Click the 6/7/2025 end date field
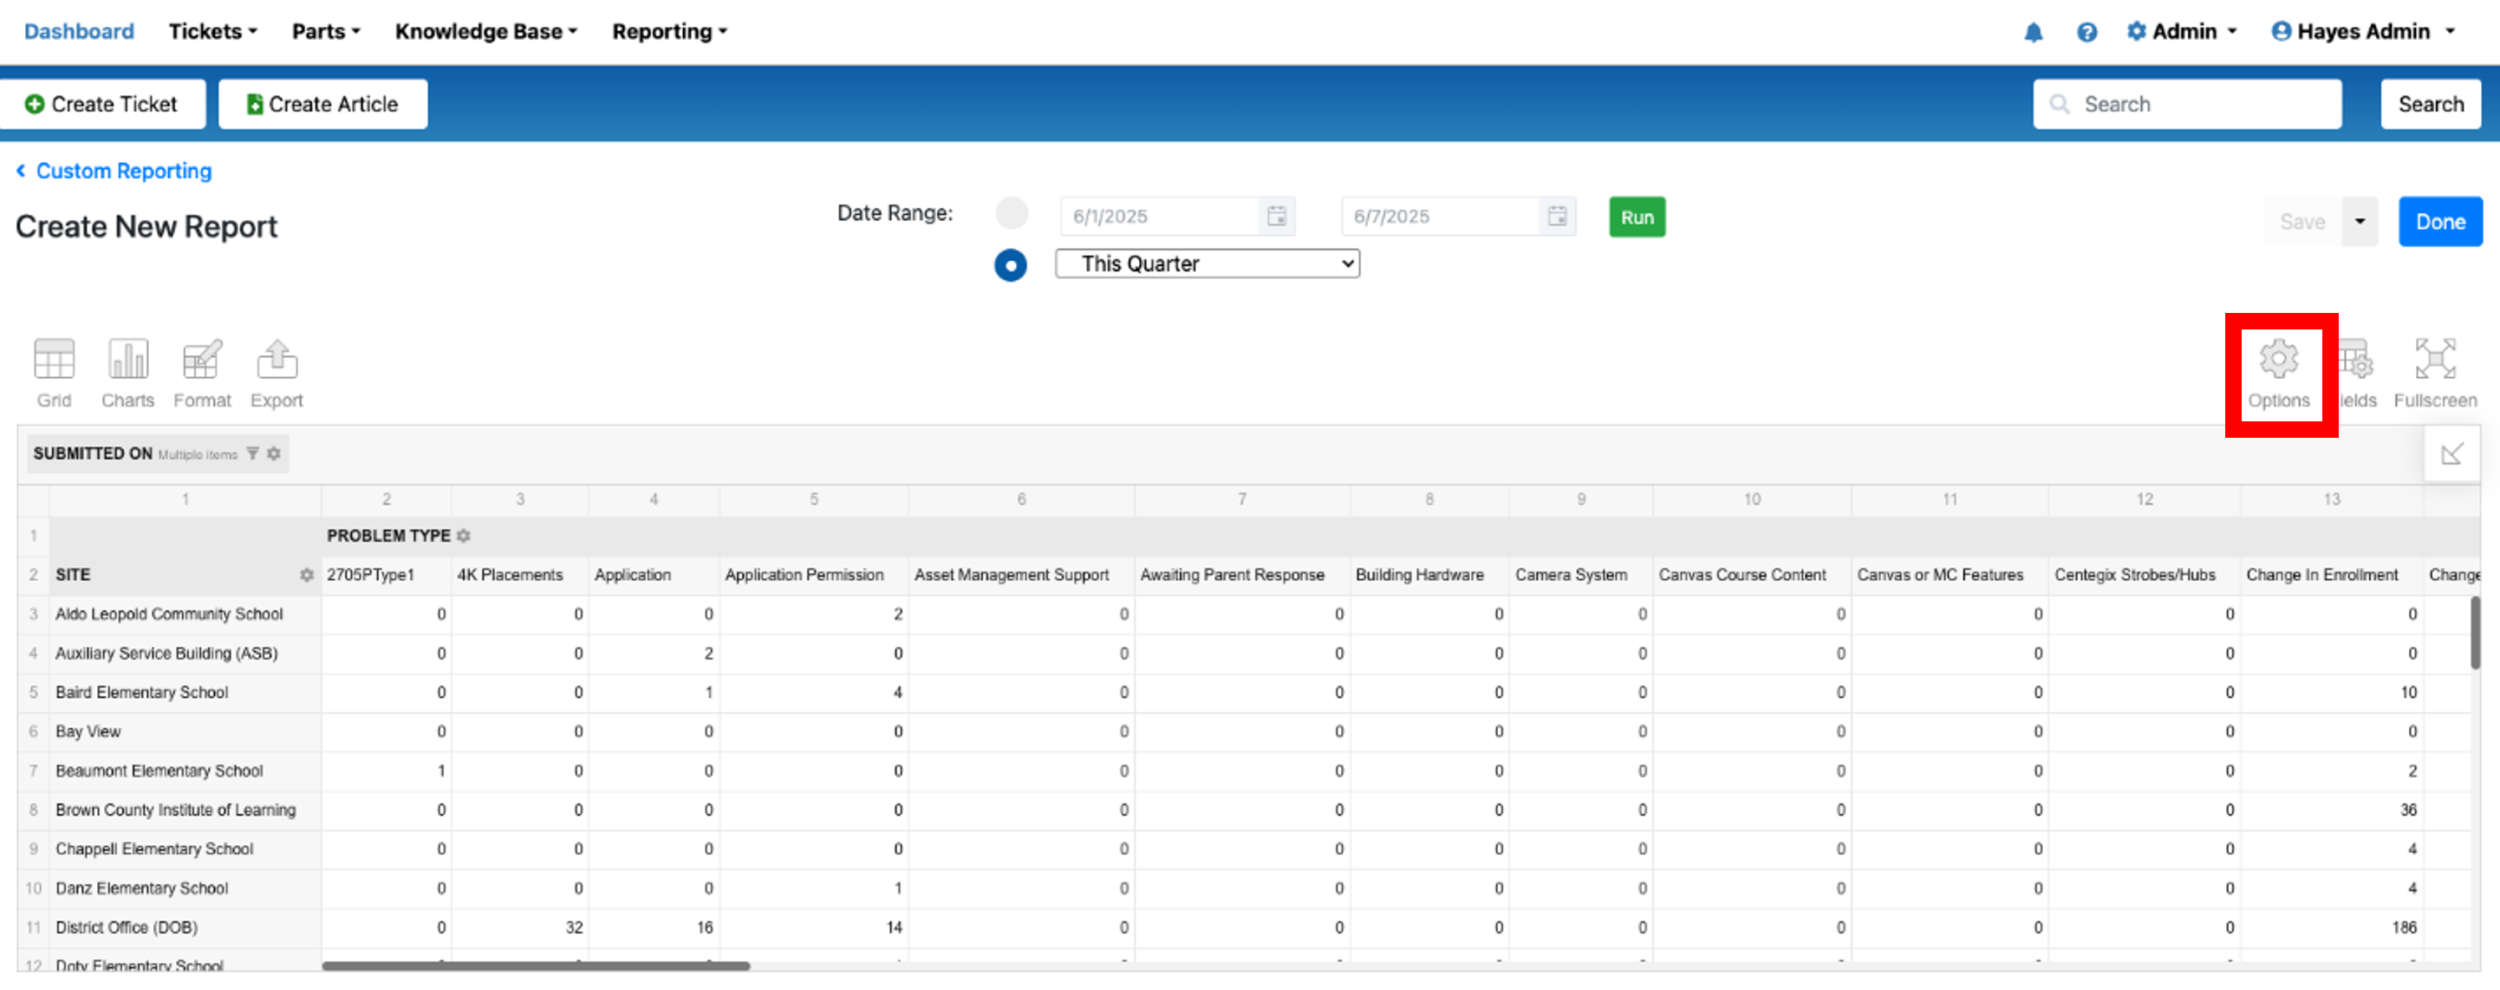 pos(1442,217)
